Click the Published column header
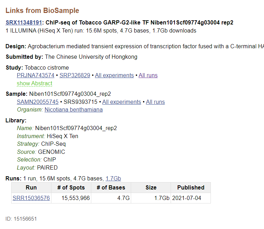This screenshot has width=264, height=229. (x=191, y=187)
